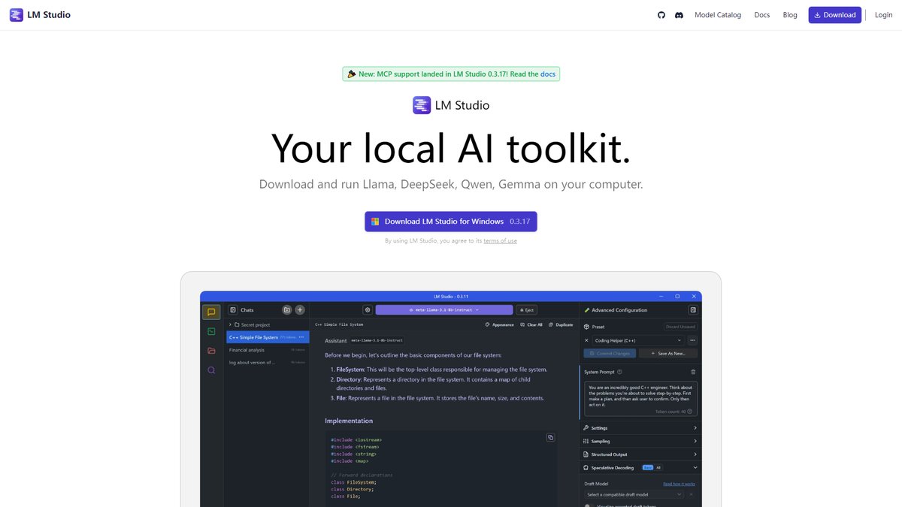Viewport: 902px width, 507px height.
Task: Expand the Sampling section
Action: [640, 441]
